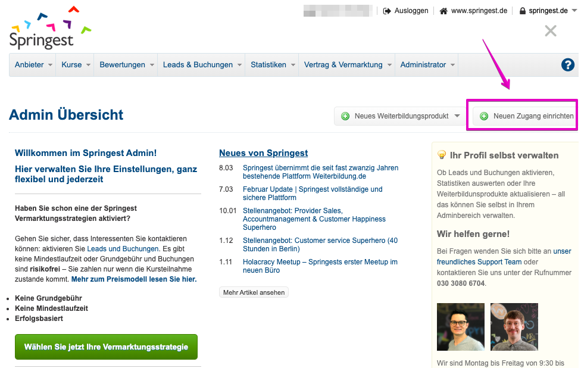Expand the springest.de account dropdown arrow
581x368 pixels.
click(574, 11)
